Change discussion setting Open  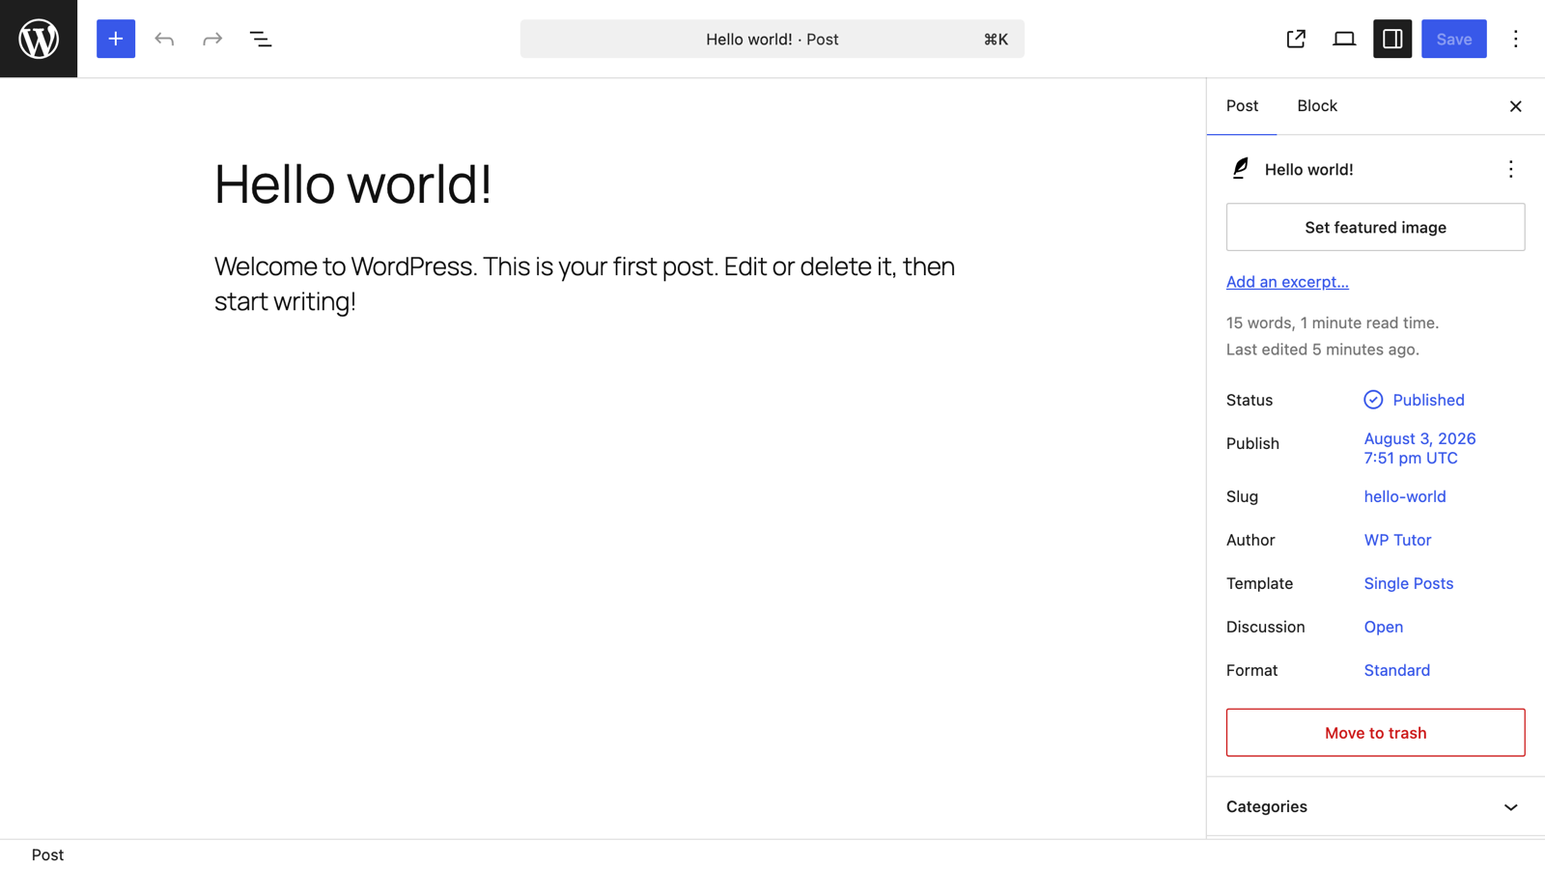1383,627
